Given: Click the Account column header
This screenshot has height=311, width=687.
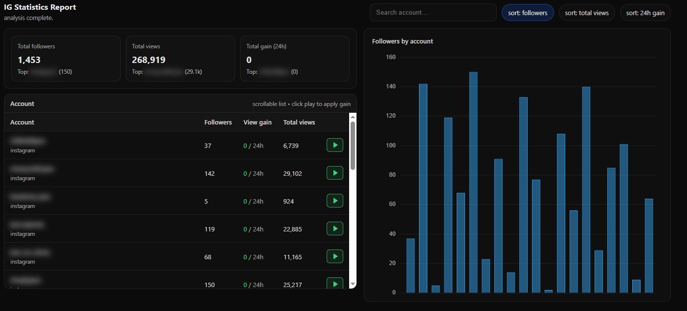Looking at the screenshot, I should (22, 122).
